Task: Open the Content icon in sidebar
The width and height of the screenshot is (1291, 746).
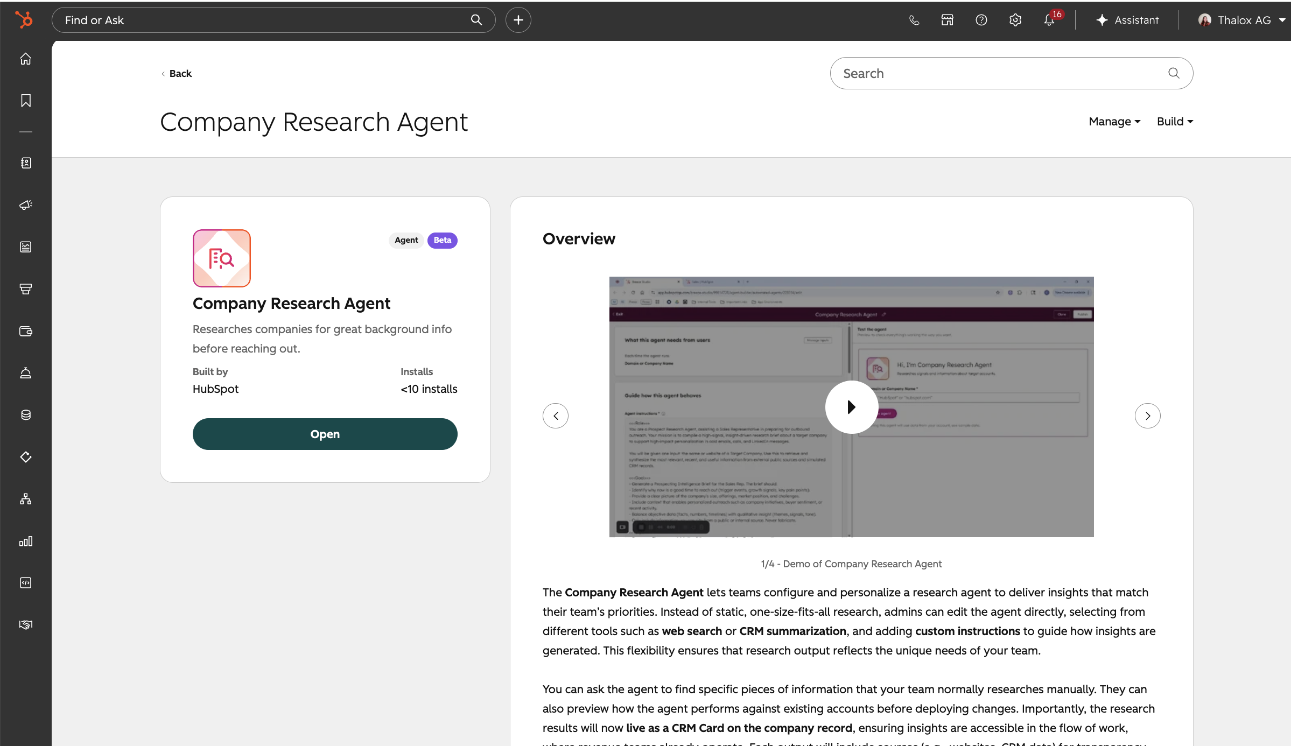Action: [x=26, y=247]
